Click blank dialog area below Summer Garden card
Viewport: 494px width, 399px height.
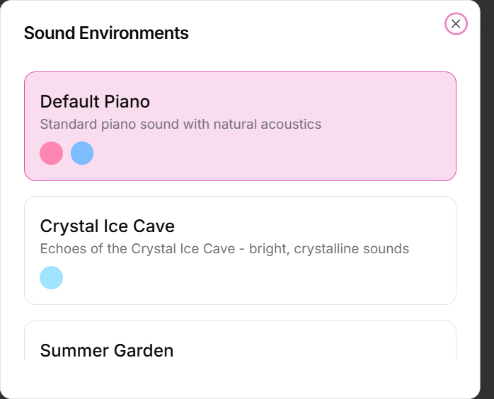click(241, 379)
